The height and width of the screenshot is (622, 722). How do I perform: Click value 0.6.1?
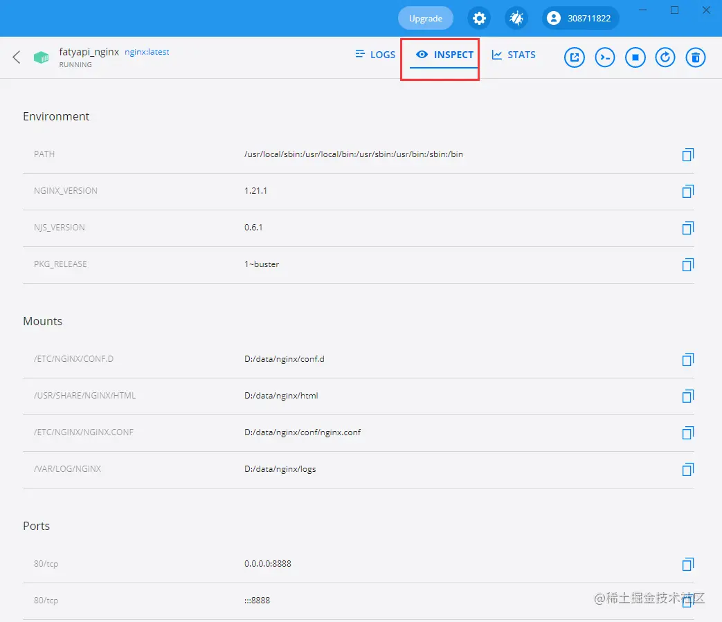[x=253, y=228]
